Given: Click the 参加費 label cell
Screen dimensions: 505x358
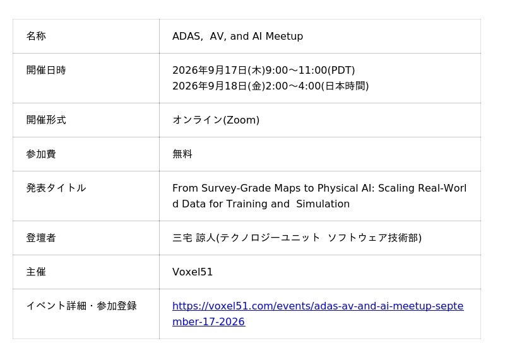Looking at the screenshot, I should click(x=86, y=154).
